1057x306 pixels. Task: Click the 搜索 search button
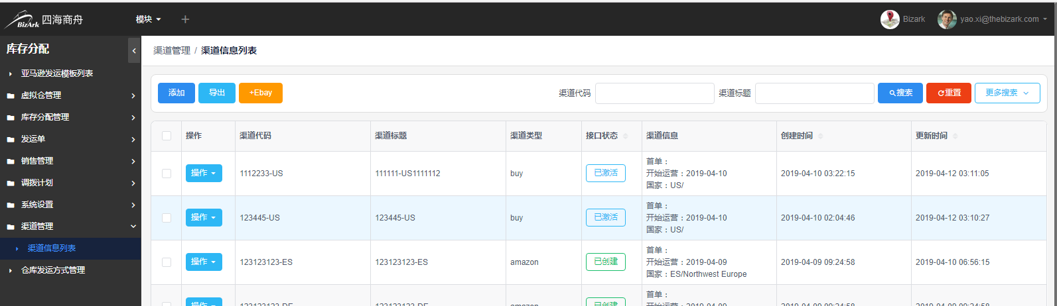(900, 93)
